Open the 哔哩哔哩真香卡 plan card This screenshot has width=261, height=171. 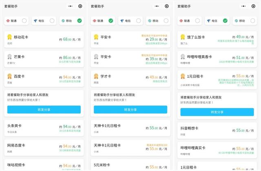tap(217, 59)
